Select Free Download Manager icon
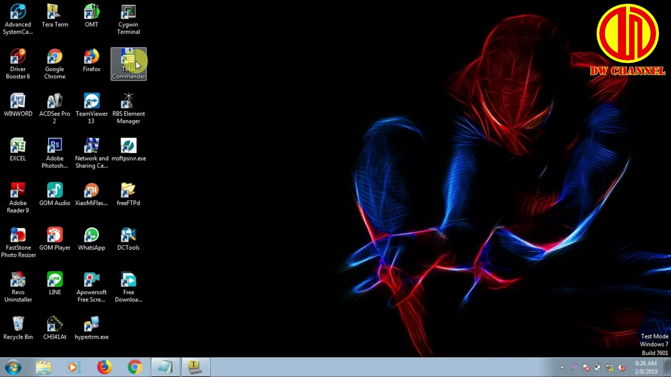Viewport: 671px width, 377px height. click(128, 287)
